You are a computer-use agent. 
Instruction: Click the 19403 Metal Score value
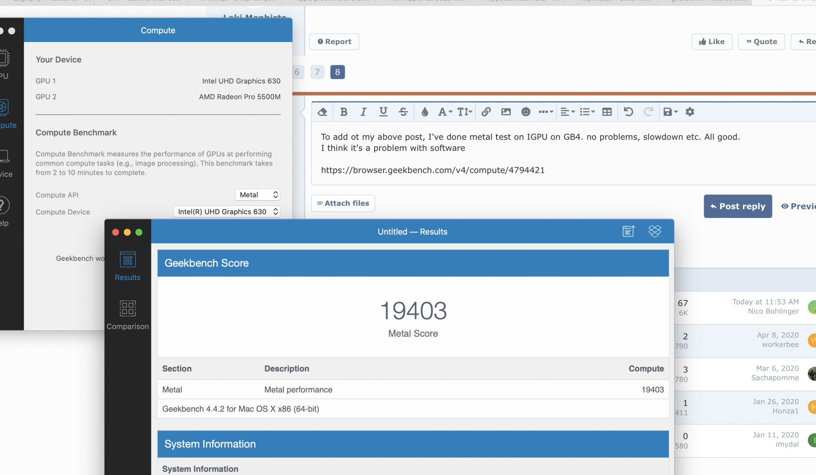pyautogui.click(x=413, y=311)
